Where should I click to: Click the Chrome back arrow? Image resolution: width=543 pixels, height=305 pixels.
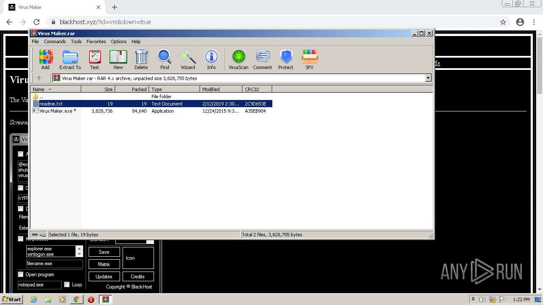click(9, 22)
